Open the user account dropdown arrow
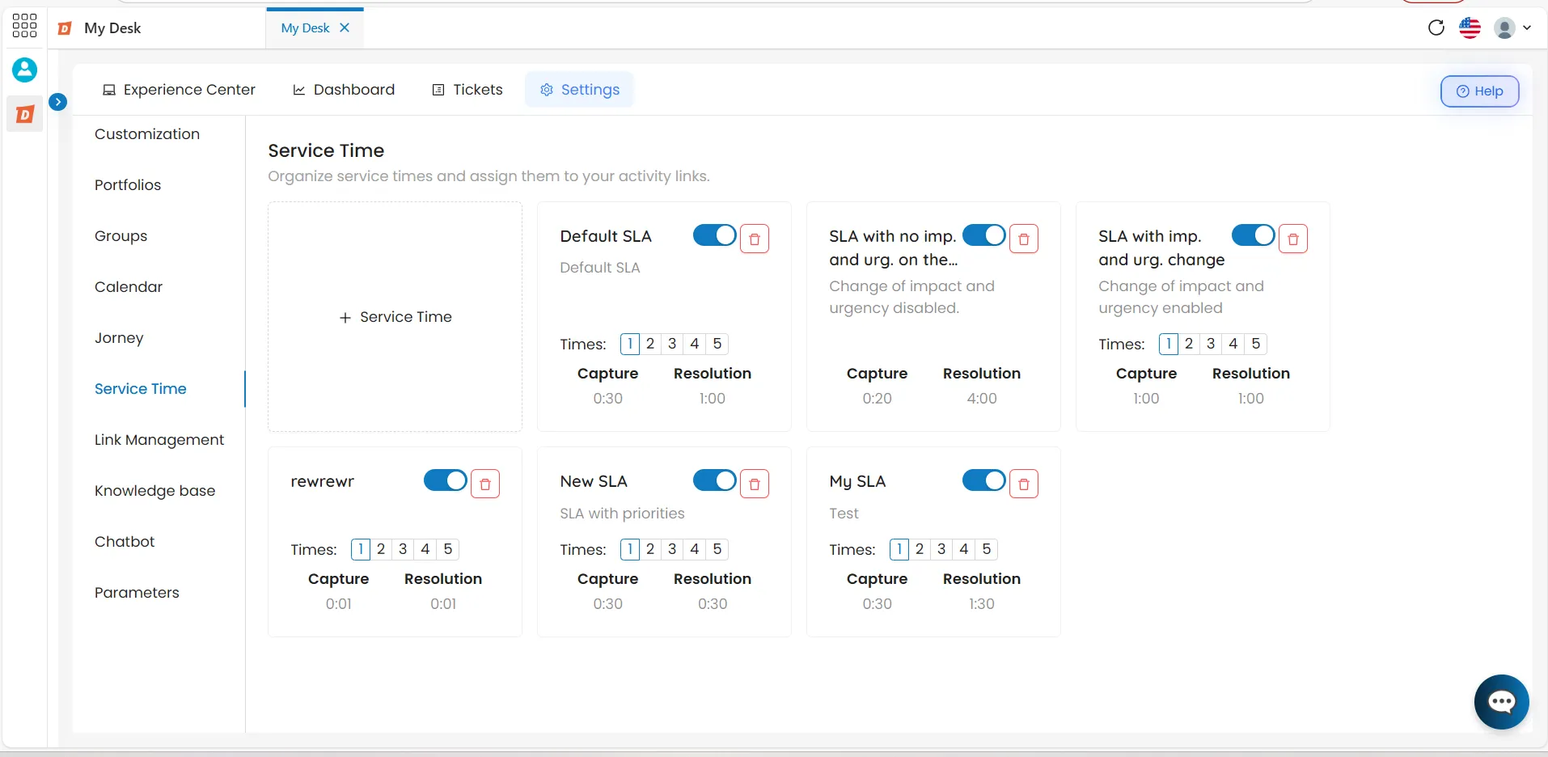 coord(1527,27)
